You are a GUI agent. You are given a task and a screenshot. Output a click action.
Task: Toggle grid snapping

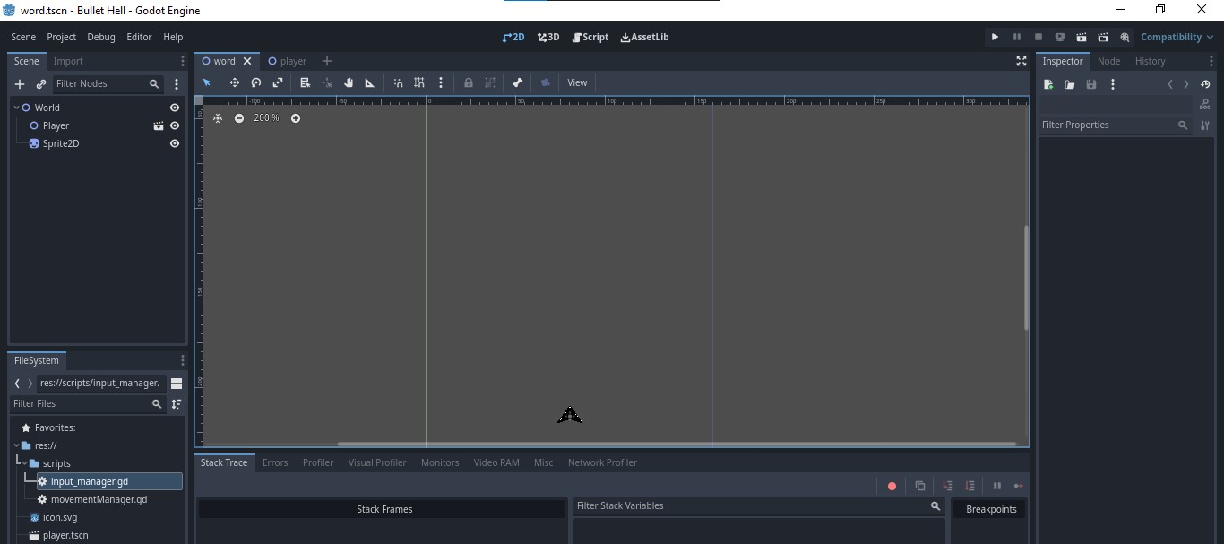(x=419, y=82)
